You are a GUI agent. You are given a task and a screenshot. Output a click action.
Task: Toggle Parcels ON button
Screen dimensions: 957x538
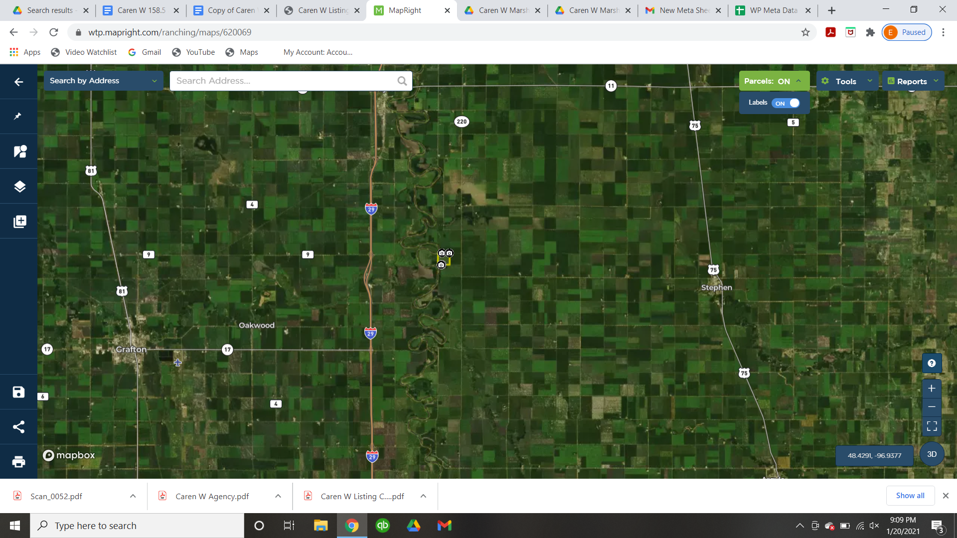[x=773, y=81]
